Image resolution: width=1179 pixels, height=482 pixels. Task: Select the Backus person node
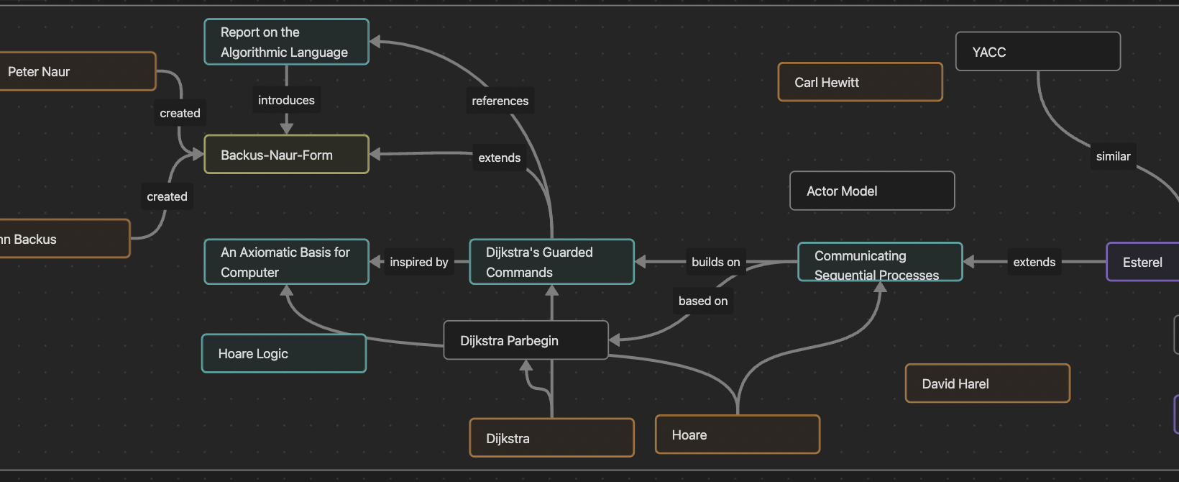[64, 238]
